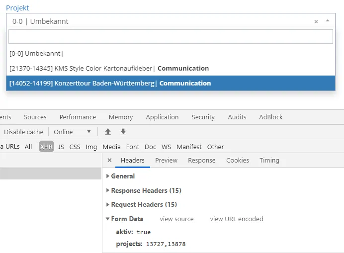
Task: Click the view source link
Action: coord(176,219)
